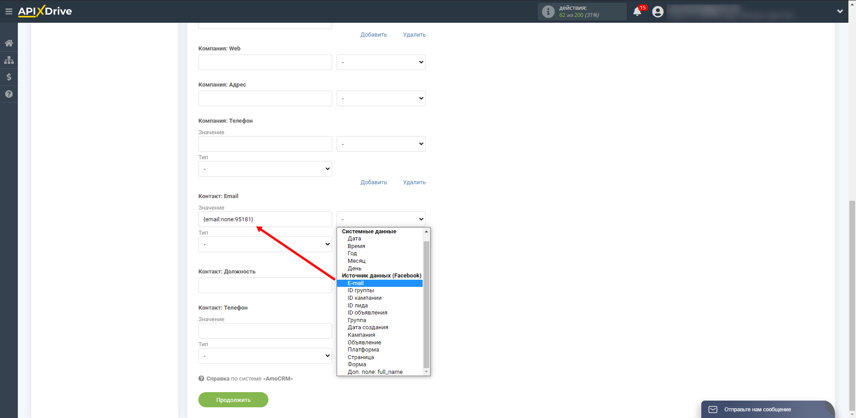Viewport: 856px width, 418px height.
Task: Open Тип dropdown under Контакт: Телефон
Action: (x=265, y=356)
